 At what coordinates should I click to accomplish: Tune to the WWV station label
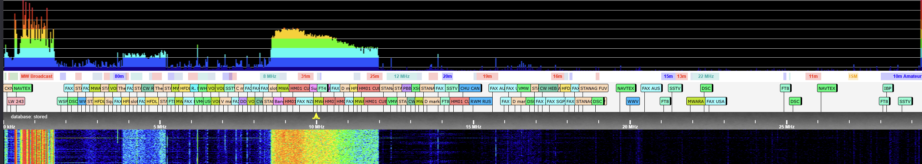pos(633,101)
